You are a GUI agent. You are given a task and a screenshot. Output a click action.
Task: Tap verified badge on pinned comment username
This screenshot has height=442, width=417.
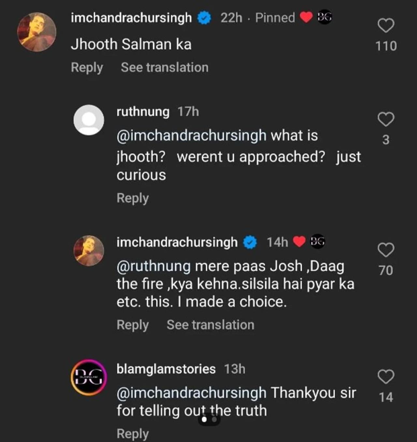[204, 18]
